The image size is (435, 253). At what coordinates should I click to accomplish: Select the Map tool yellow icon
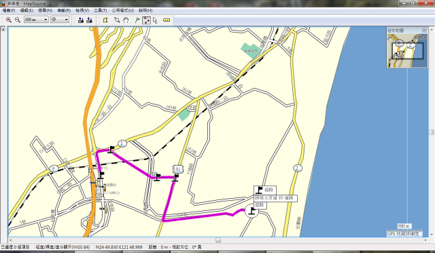coord(105,20)
